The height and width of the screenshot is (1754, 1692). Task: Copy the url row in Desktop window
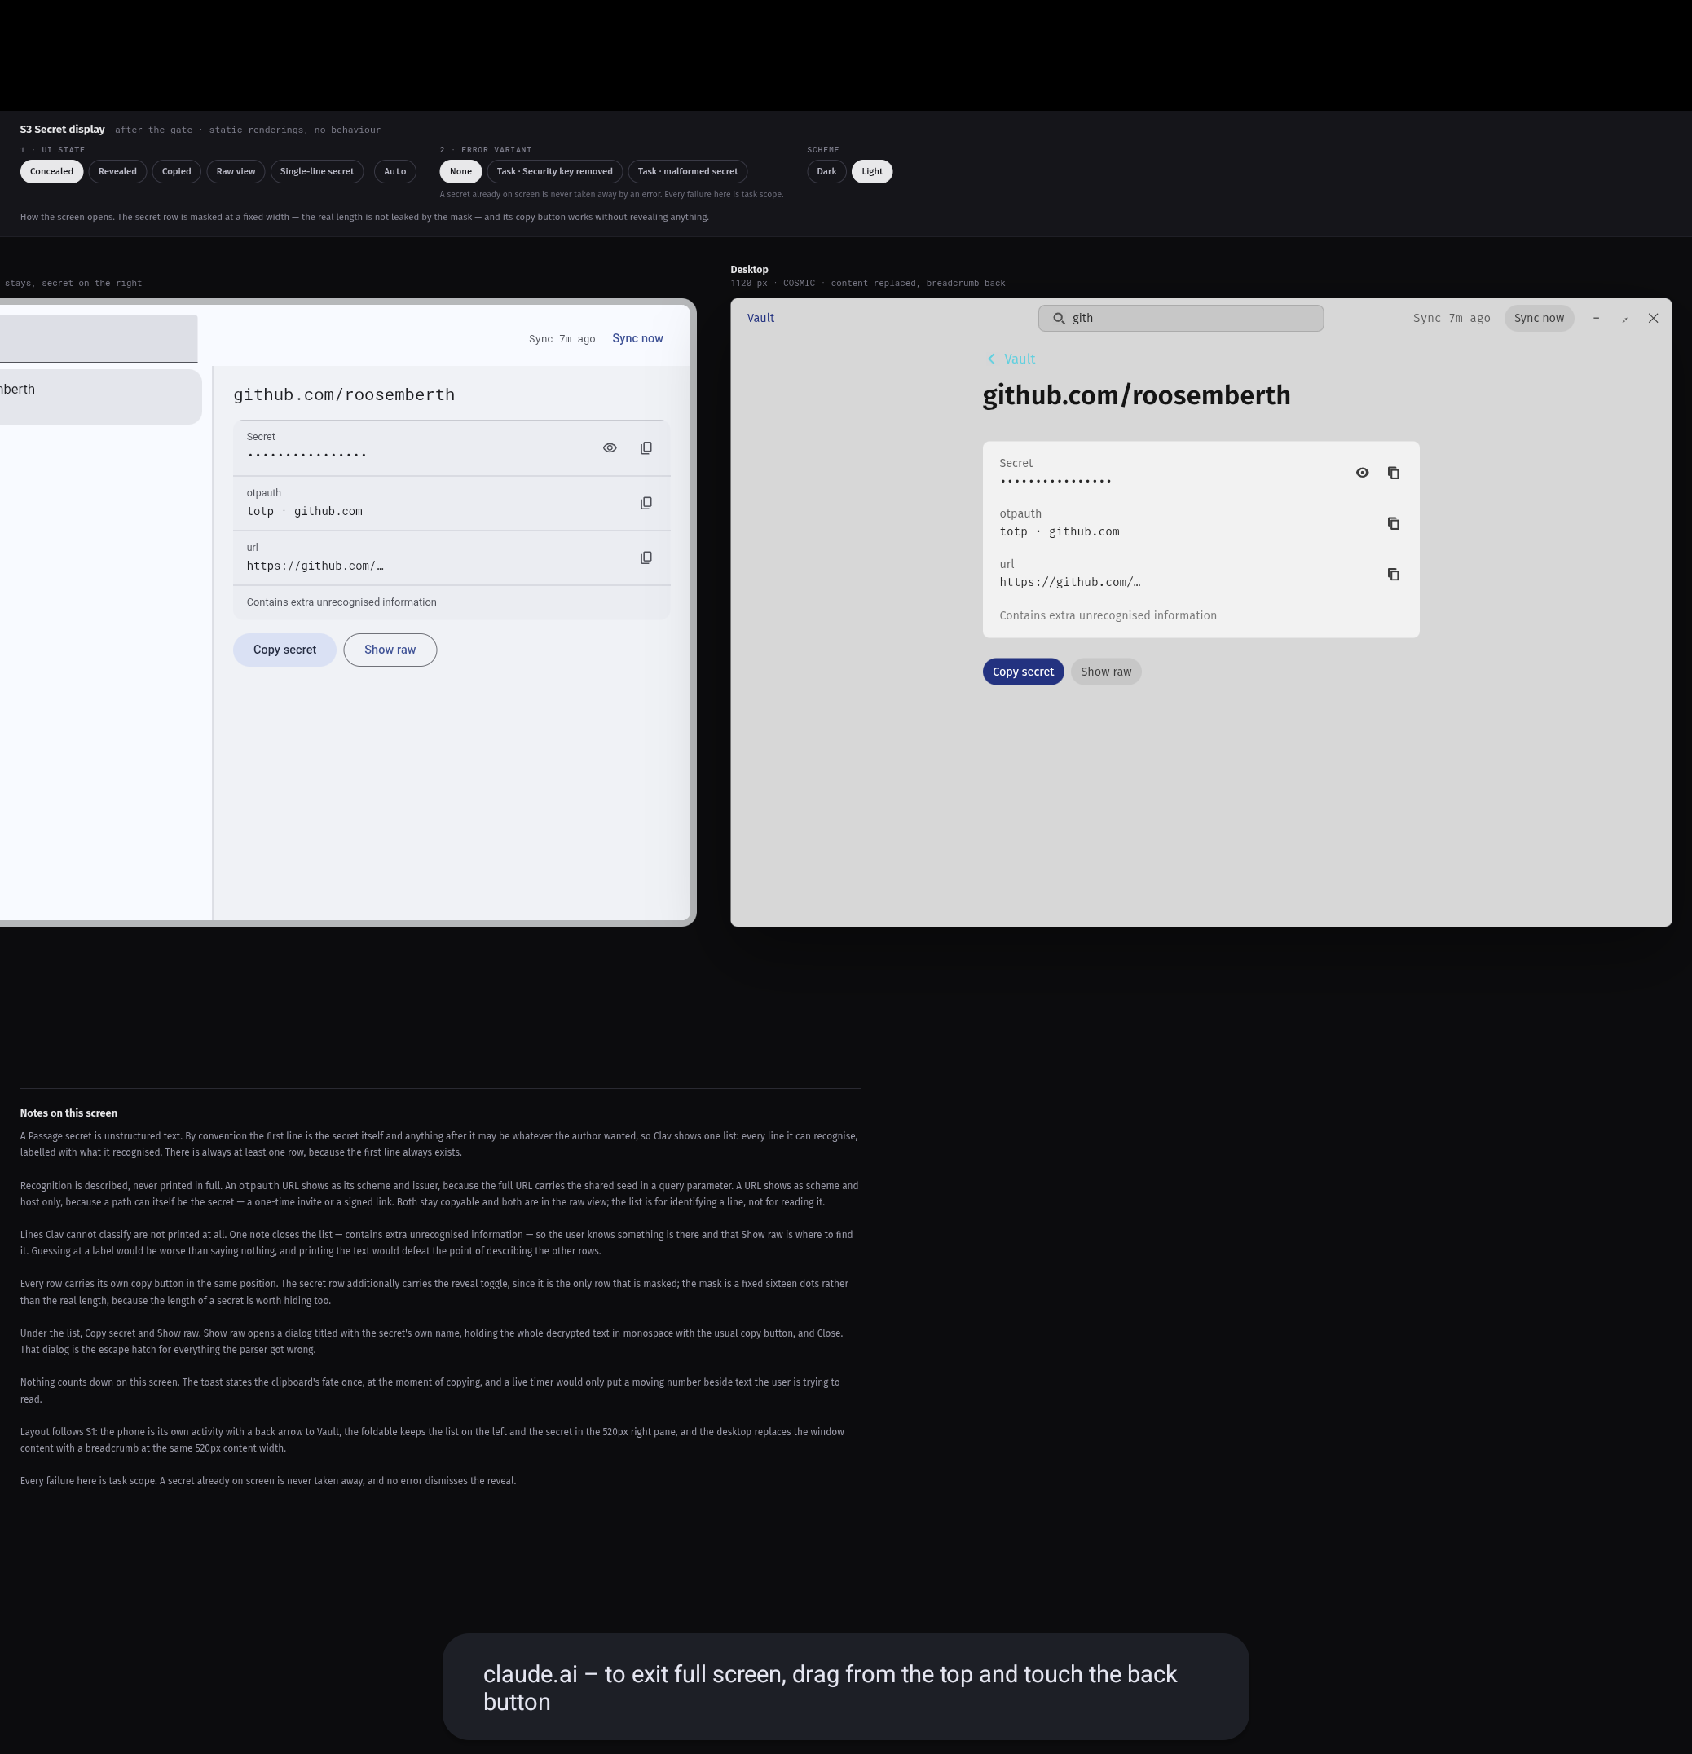tap(1393, 575)
